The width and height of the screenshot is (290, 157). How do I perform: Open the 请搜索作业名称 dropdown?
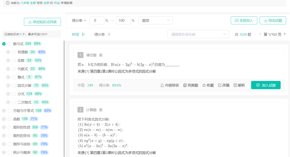pos(198,34)
